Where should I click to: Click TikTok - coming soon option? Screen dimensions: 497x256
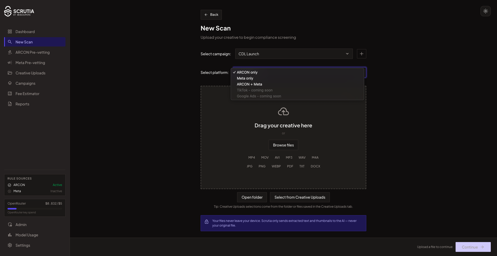297,90
